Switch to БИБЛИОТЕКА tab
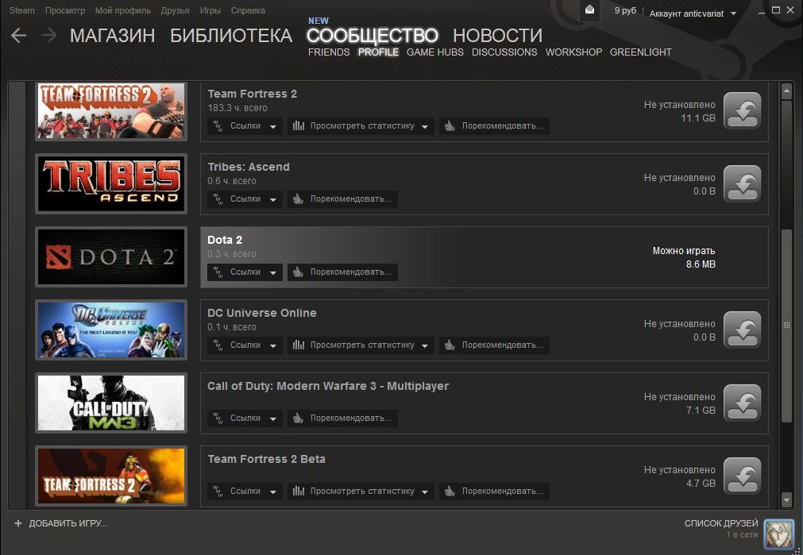Image resolution: width=803 pixels, height=555 pixels. (231, 35)
